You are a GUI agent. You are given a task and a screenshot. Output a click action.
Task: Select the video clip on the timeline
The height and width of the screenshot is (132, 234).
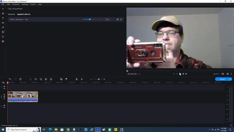click(x=23, y=97)
